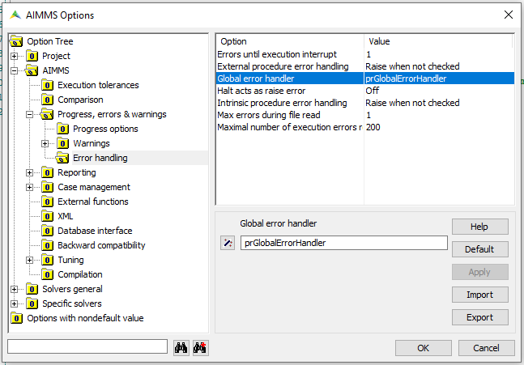Click the Error handling open folder icon

click(x=62, y=158)
